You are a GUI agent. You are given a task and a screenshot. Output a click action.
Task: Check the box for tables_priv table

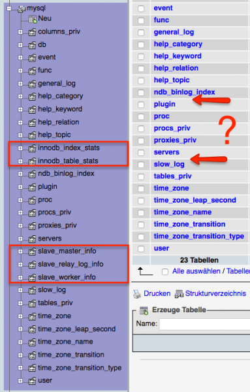point(141,176)
